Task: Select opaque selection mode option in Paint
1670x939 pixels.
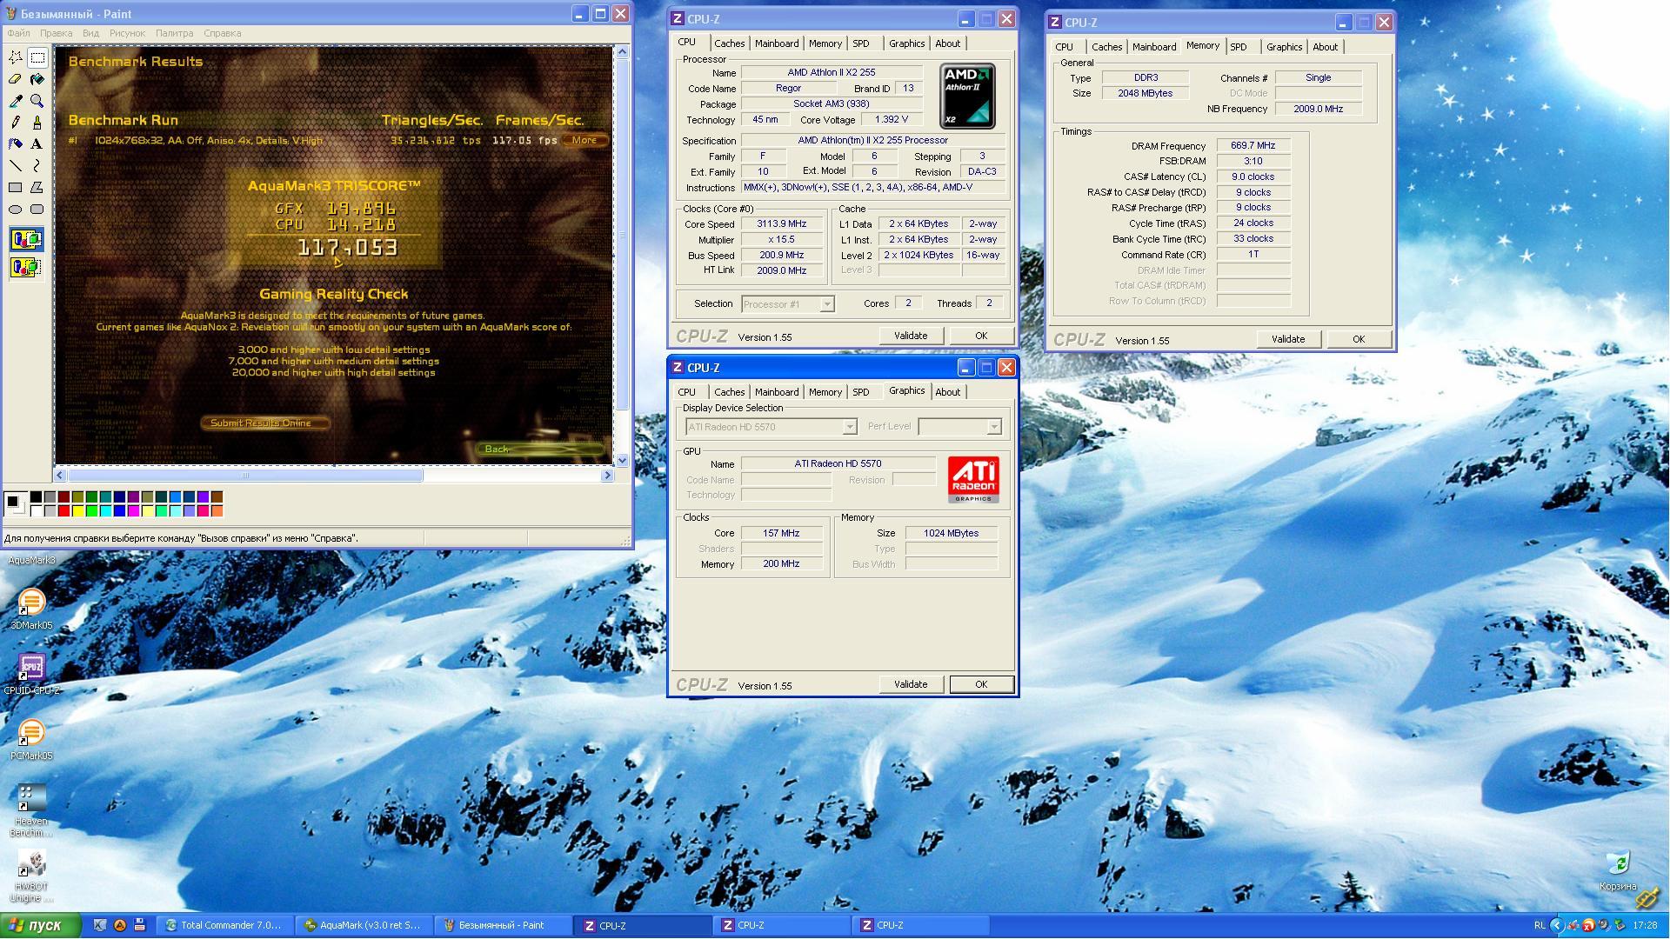Action: coord(26,239)
